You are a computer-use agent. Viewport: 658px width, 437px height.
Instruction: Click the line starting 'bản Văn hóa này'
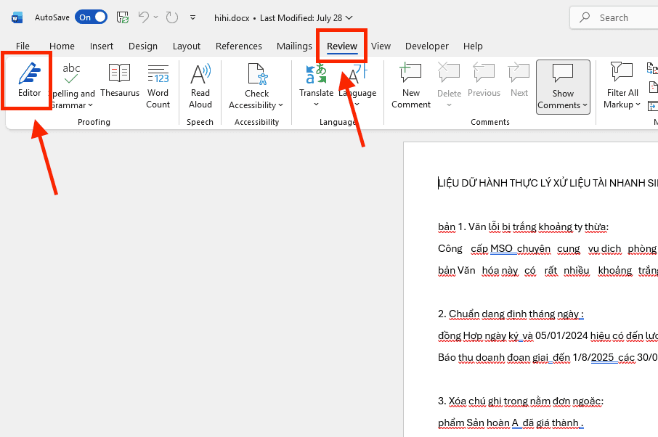pos(548,271)
